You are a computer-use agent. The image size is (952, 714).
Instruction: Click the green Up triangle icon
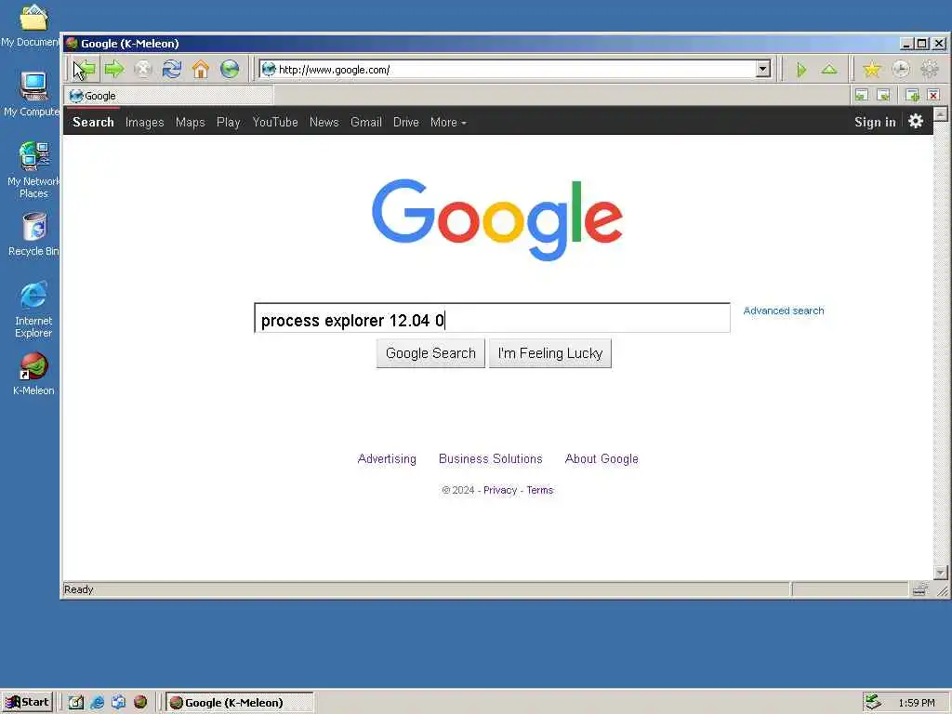pyautogui.click(x=829, y=70)
